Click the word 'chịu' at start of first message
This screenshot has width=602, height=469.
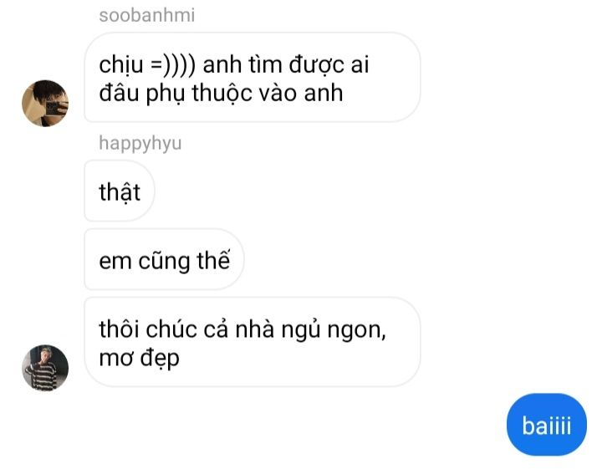tap(121, 65)
